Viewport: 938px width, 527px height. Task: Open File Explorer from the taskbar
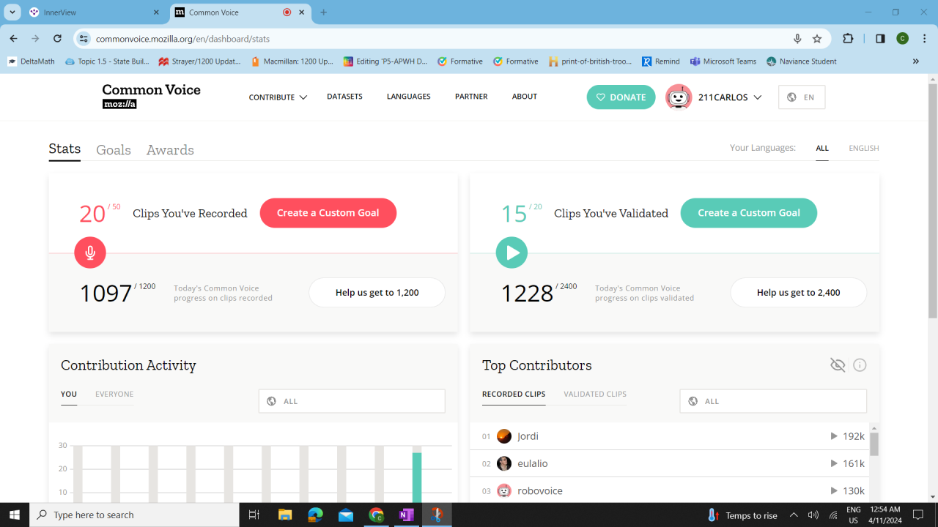point(285,515)
